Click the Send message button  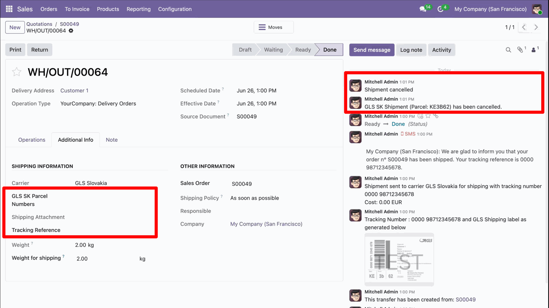(x=372, y=50)
